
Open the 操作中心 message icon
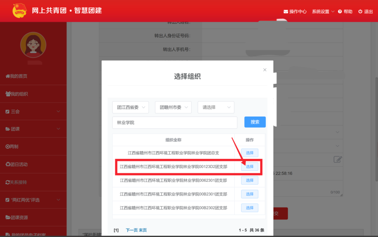[x=285, y=11]
